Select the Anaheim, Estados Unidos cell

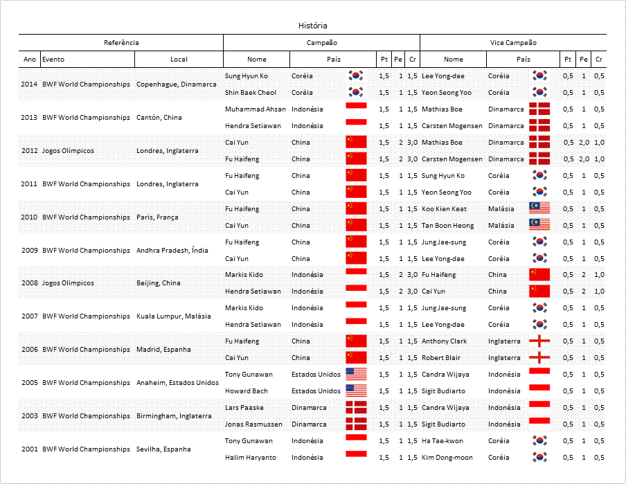(177, 382)
